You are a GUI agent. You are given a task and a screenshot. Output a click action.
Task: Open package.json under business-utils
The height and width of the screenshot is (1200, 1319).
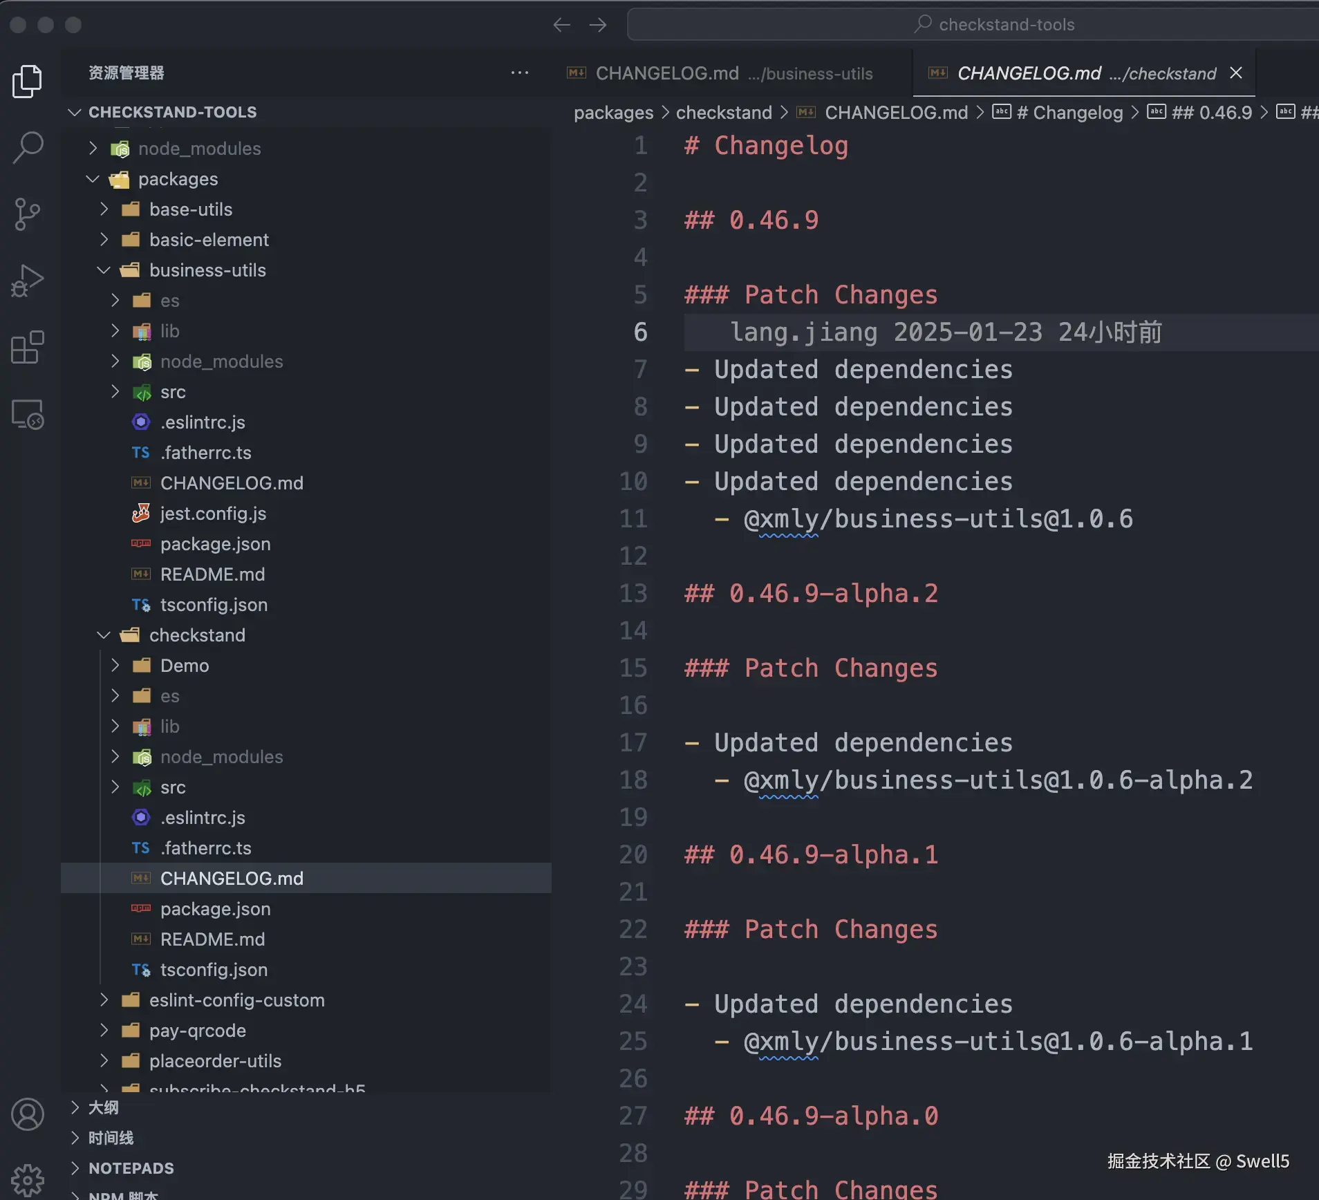[306, 544]
